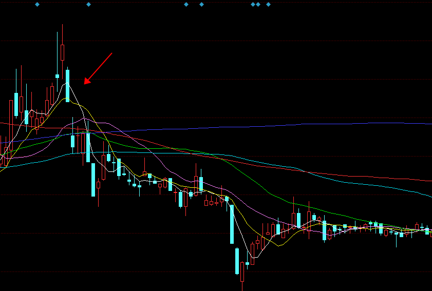Screen dimensions: 432x291
Task: Click the third diamond marker from the left
Action: tap(186, 5)
